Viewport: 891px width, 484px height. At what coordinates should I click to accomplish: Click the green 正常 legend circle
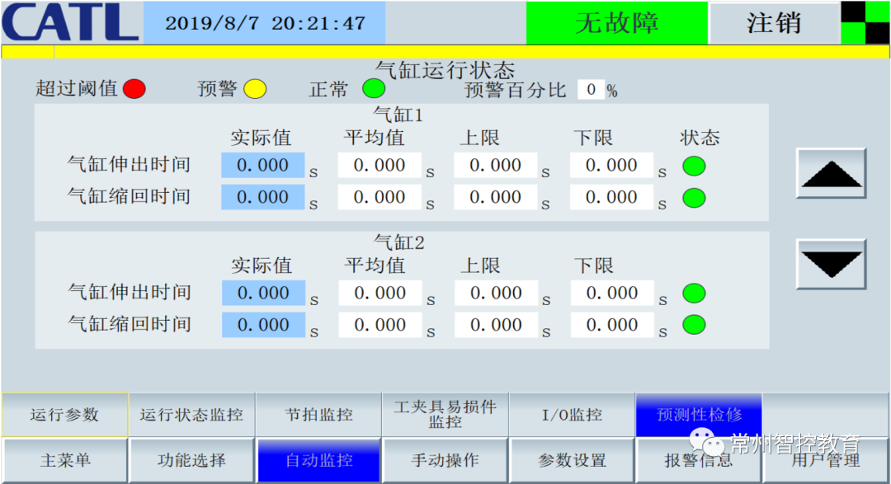(374, 88)
